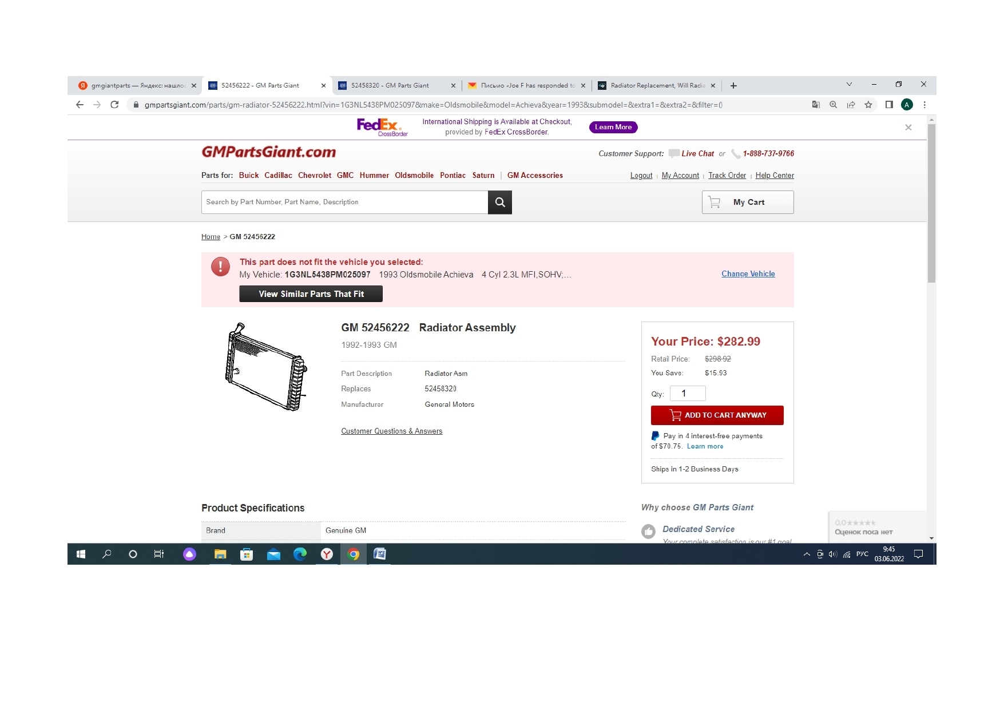
Task: Show hidden system tray icons
Action: 807,554
